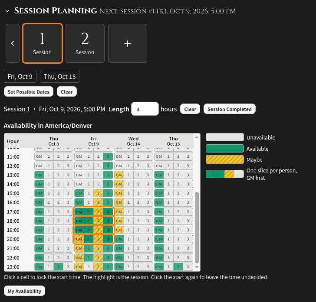Image resolution: width=316 pixels, height=302 pixels.
Task: Add a new session with plus card
Action: pyautogui.click(x=128, y=43)
